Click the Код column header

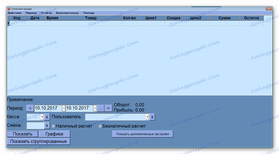tap(17, 18)
